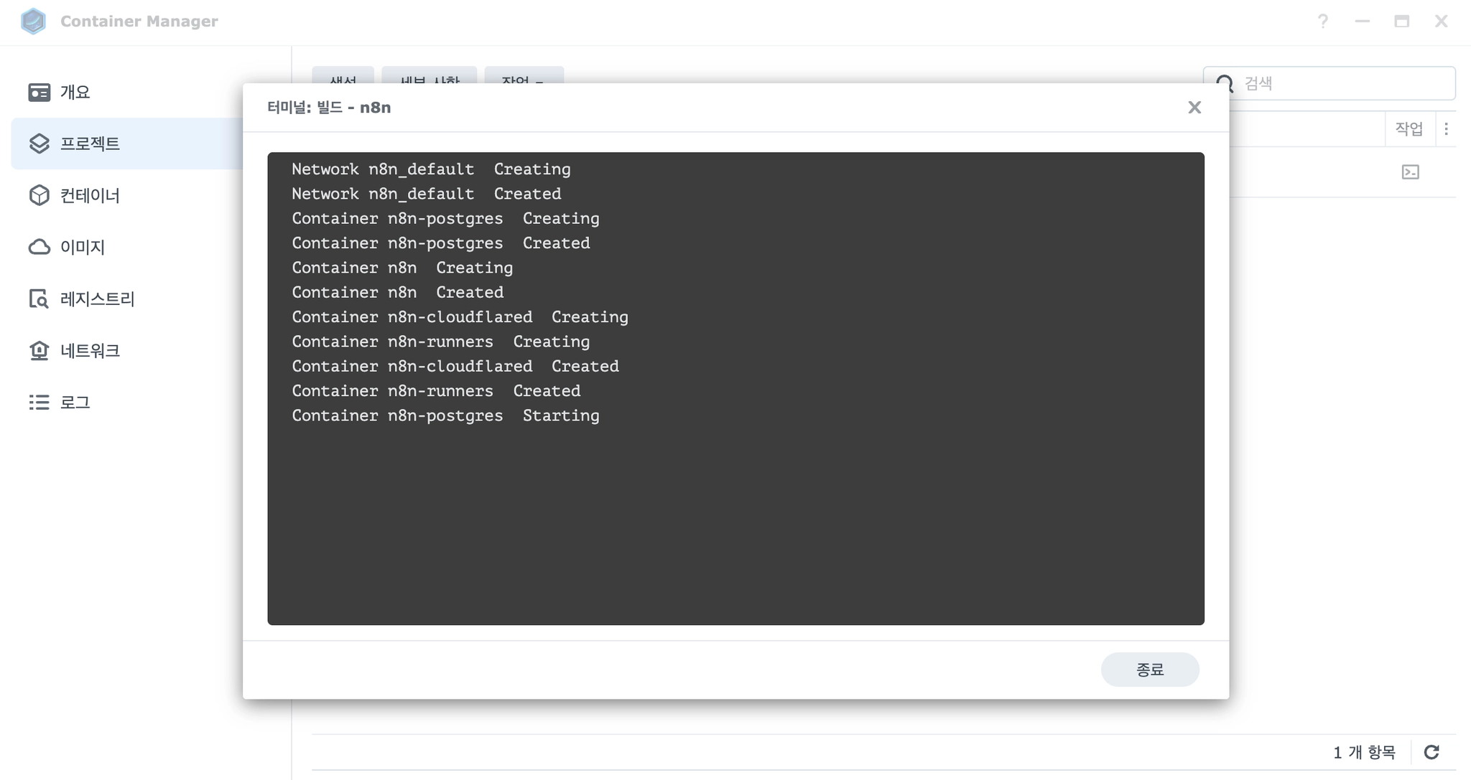1471x780 pixels.
Task: Open the terminal icon in project row
Action: click(x=1410, y=172)
